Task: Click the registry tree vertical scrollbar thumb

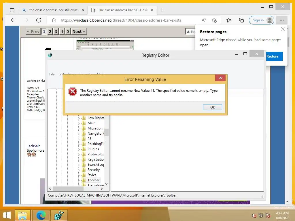Action: [107, 132]
